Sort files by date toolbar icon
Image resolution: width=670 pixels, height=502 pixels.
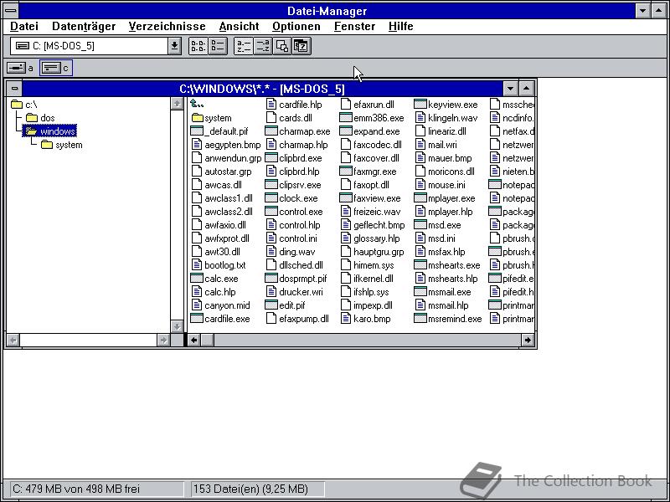301,46
